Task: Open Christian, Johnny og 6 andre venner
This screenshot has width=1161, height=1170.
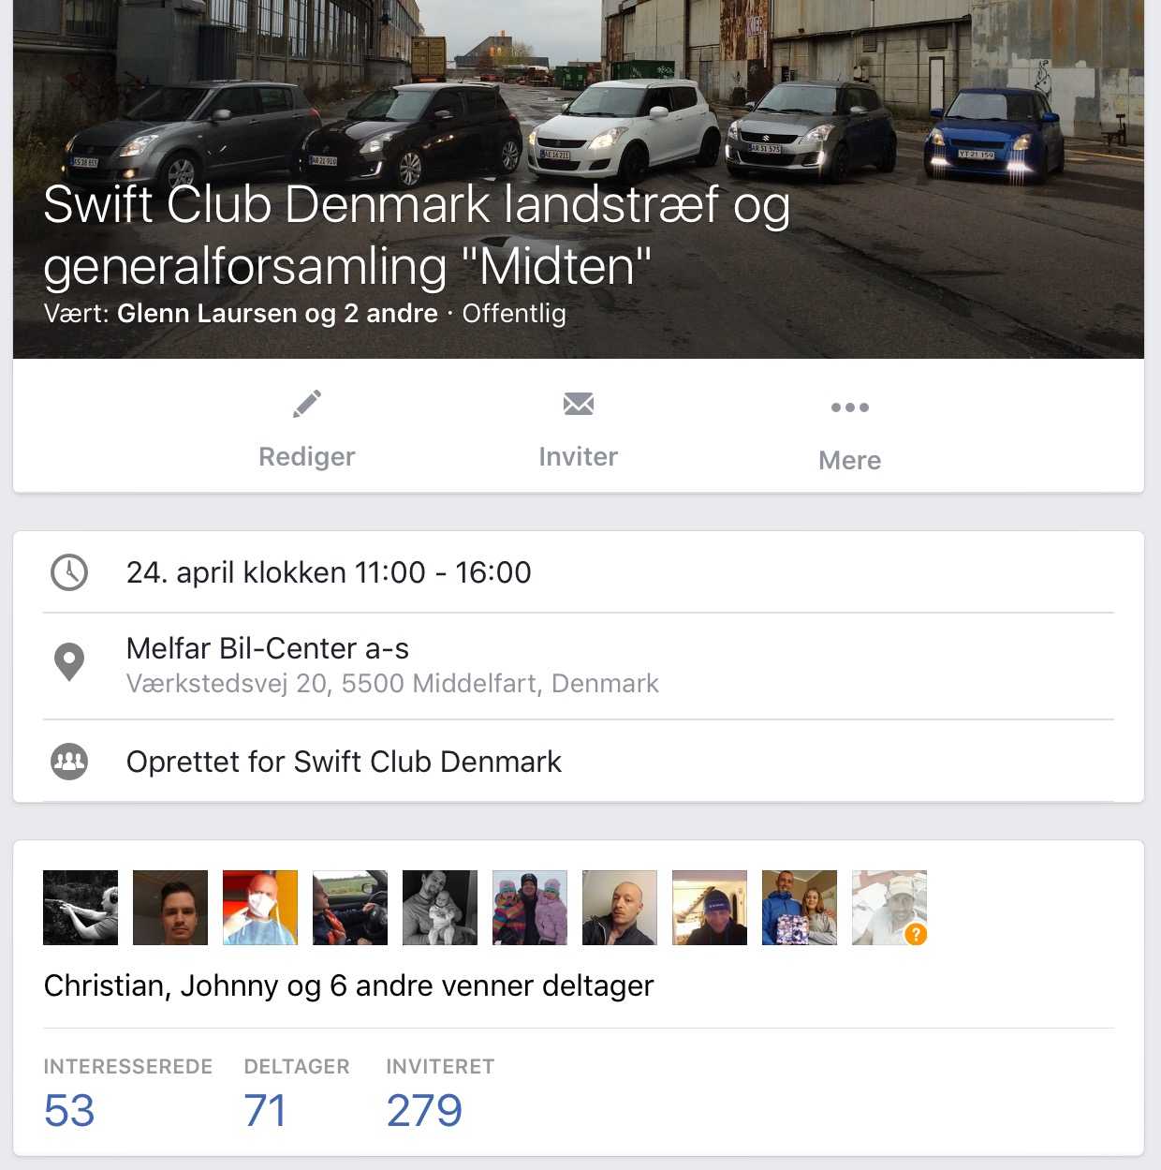Action: pos(348,985)
